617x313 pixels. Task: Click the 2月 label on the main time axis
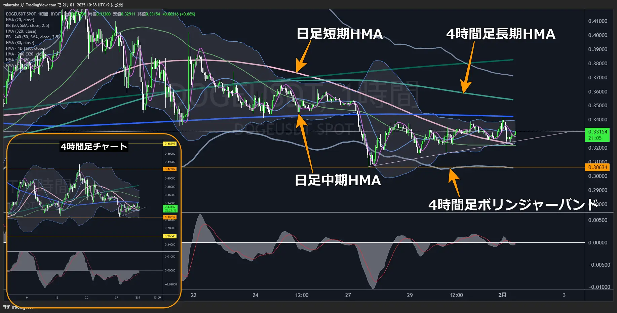(502, 295)
